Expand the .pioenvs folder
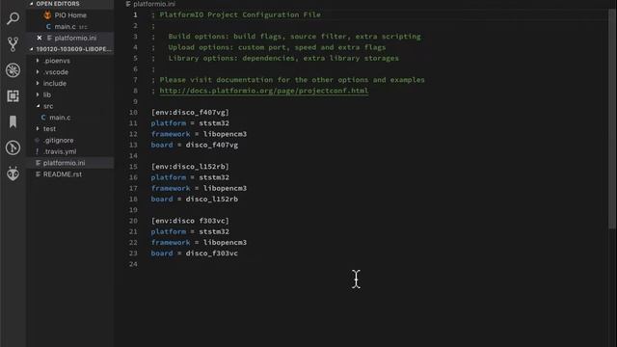617x347 pixels. coord(38,61)
